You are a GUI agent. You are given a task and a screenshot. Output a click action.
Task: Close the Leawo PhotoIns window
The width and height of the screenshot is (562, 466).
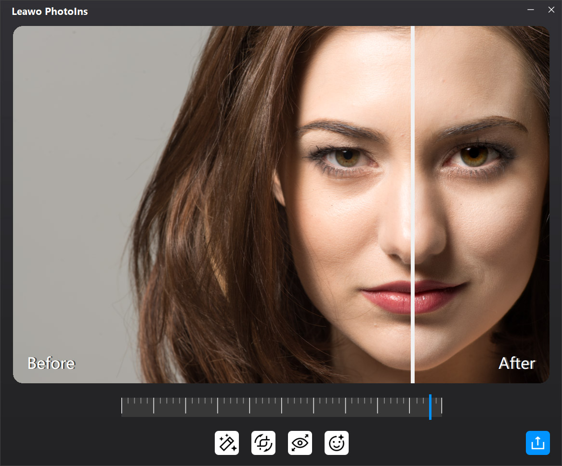point(551,10)
